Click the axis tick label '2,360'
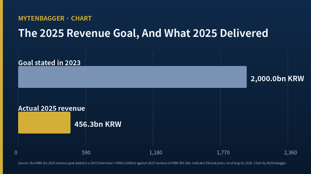Viewport: 311px width, 174px height. tap(291, 153)
